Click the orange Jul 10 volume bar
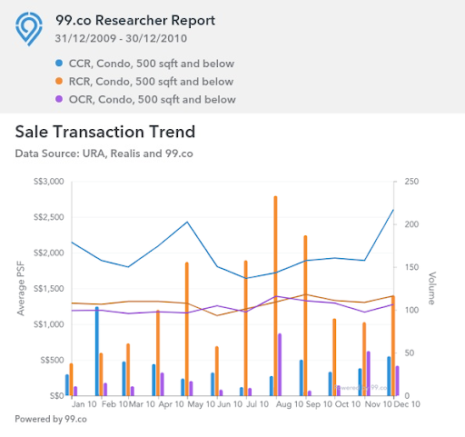This screenshot has width=465, height=437. pos(246,328)
